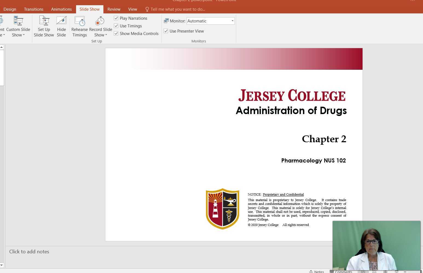This screenshot has width=423, height=273.
Task: Start Slide Show from the status bar
Action: pyautogui.click(x=396, y=271)
